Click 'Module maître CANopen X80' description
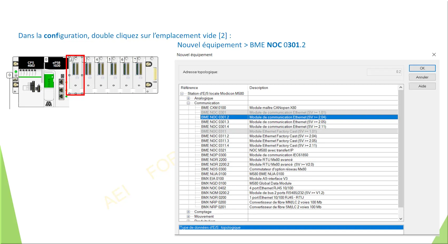This screenshot has height=244, width=448. coord(273,108)
